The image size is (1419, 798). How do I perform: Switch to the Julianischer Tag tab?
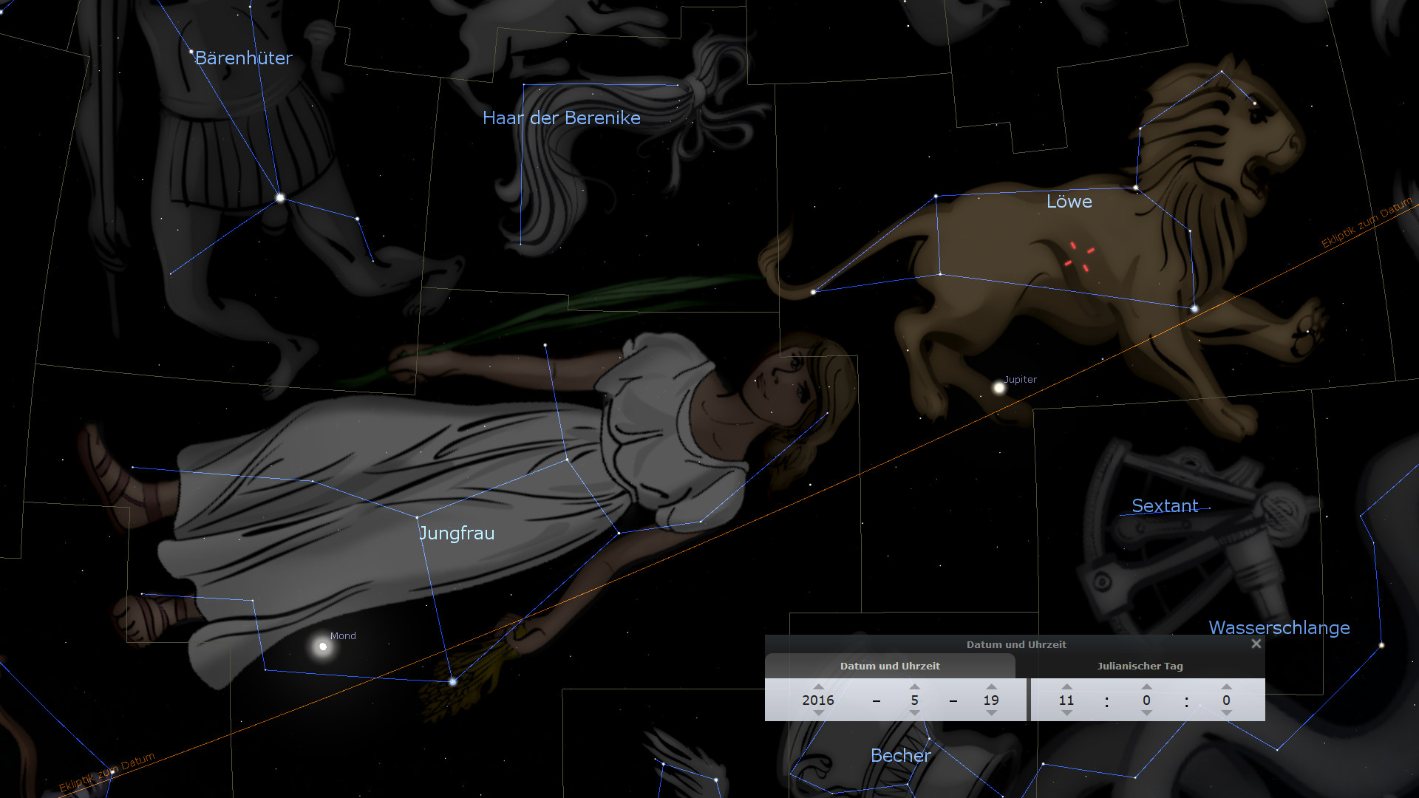tap(1140, 666)
